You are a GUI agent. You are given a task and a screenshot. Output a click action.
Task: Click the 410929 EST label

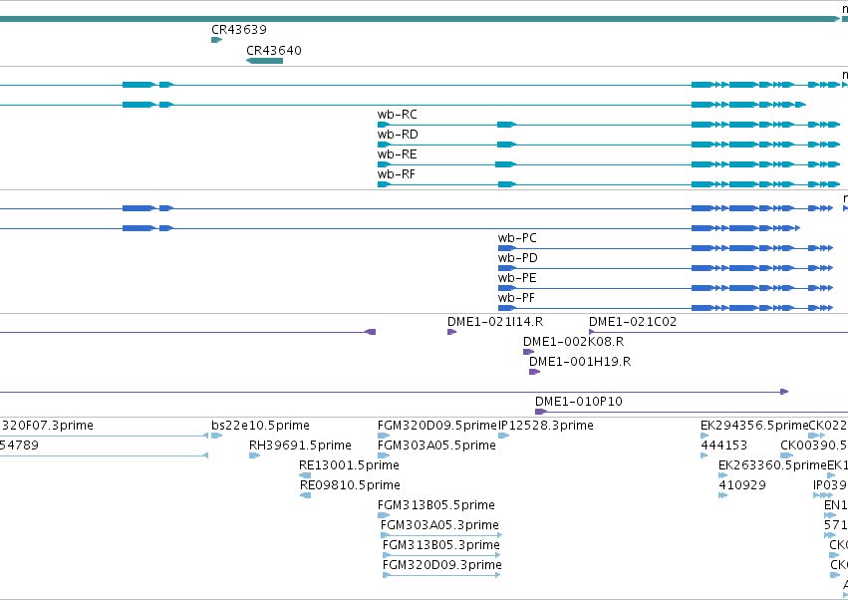coord(742,484)
